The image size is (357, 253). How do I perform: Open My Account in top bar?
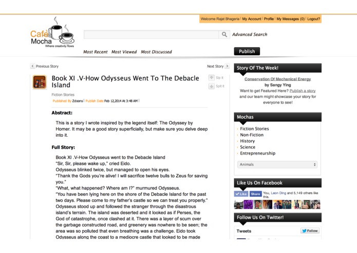pos(252,19)
